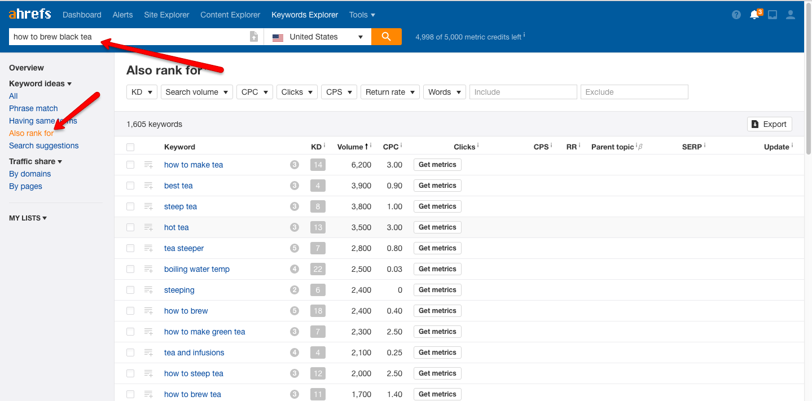Check the 'steeping' row checkbox
This screenshot has width=812, height=401.
click(x=130, y=290)
